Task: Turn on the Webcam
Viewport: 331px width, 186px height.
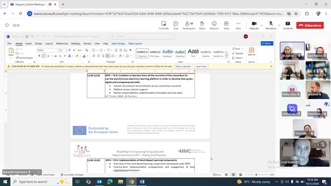Action: (254, 26)
